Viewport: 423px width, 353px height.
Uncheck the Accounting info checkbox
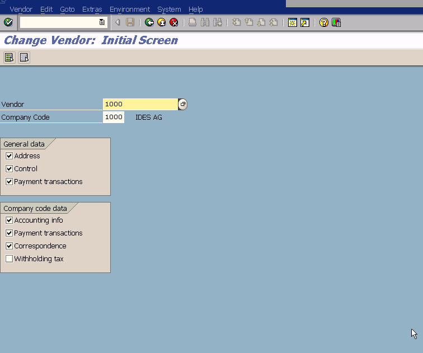click(x=9, y=220)
